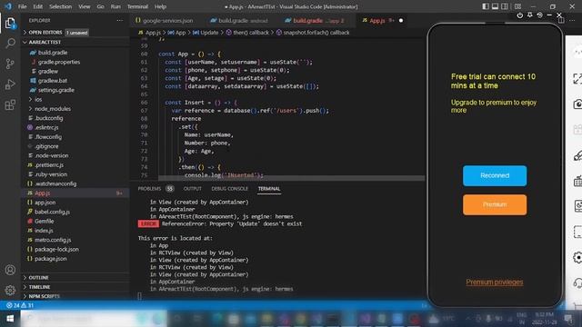This screenshot has height=327, width=582.
Task: Click the orange Premium button
Action: click(x=495, y=204)
